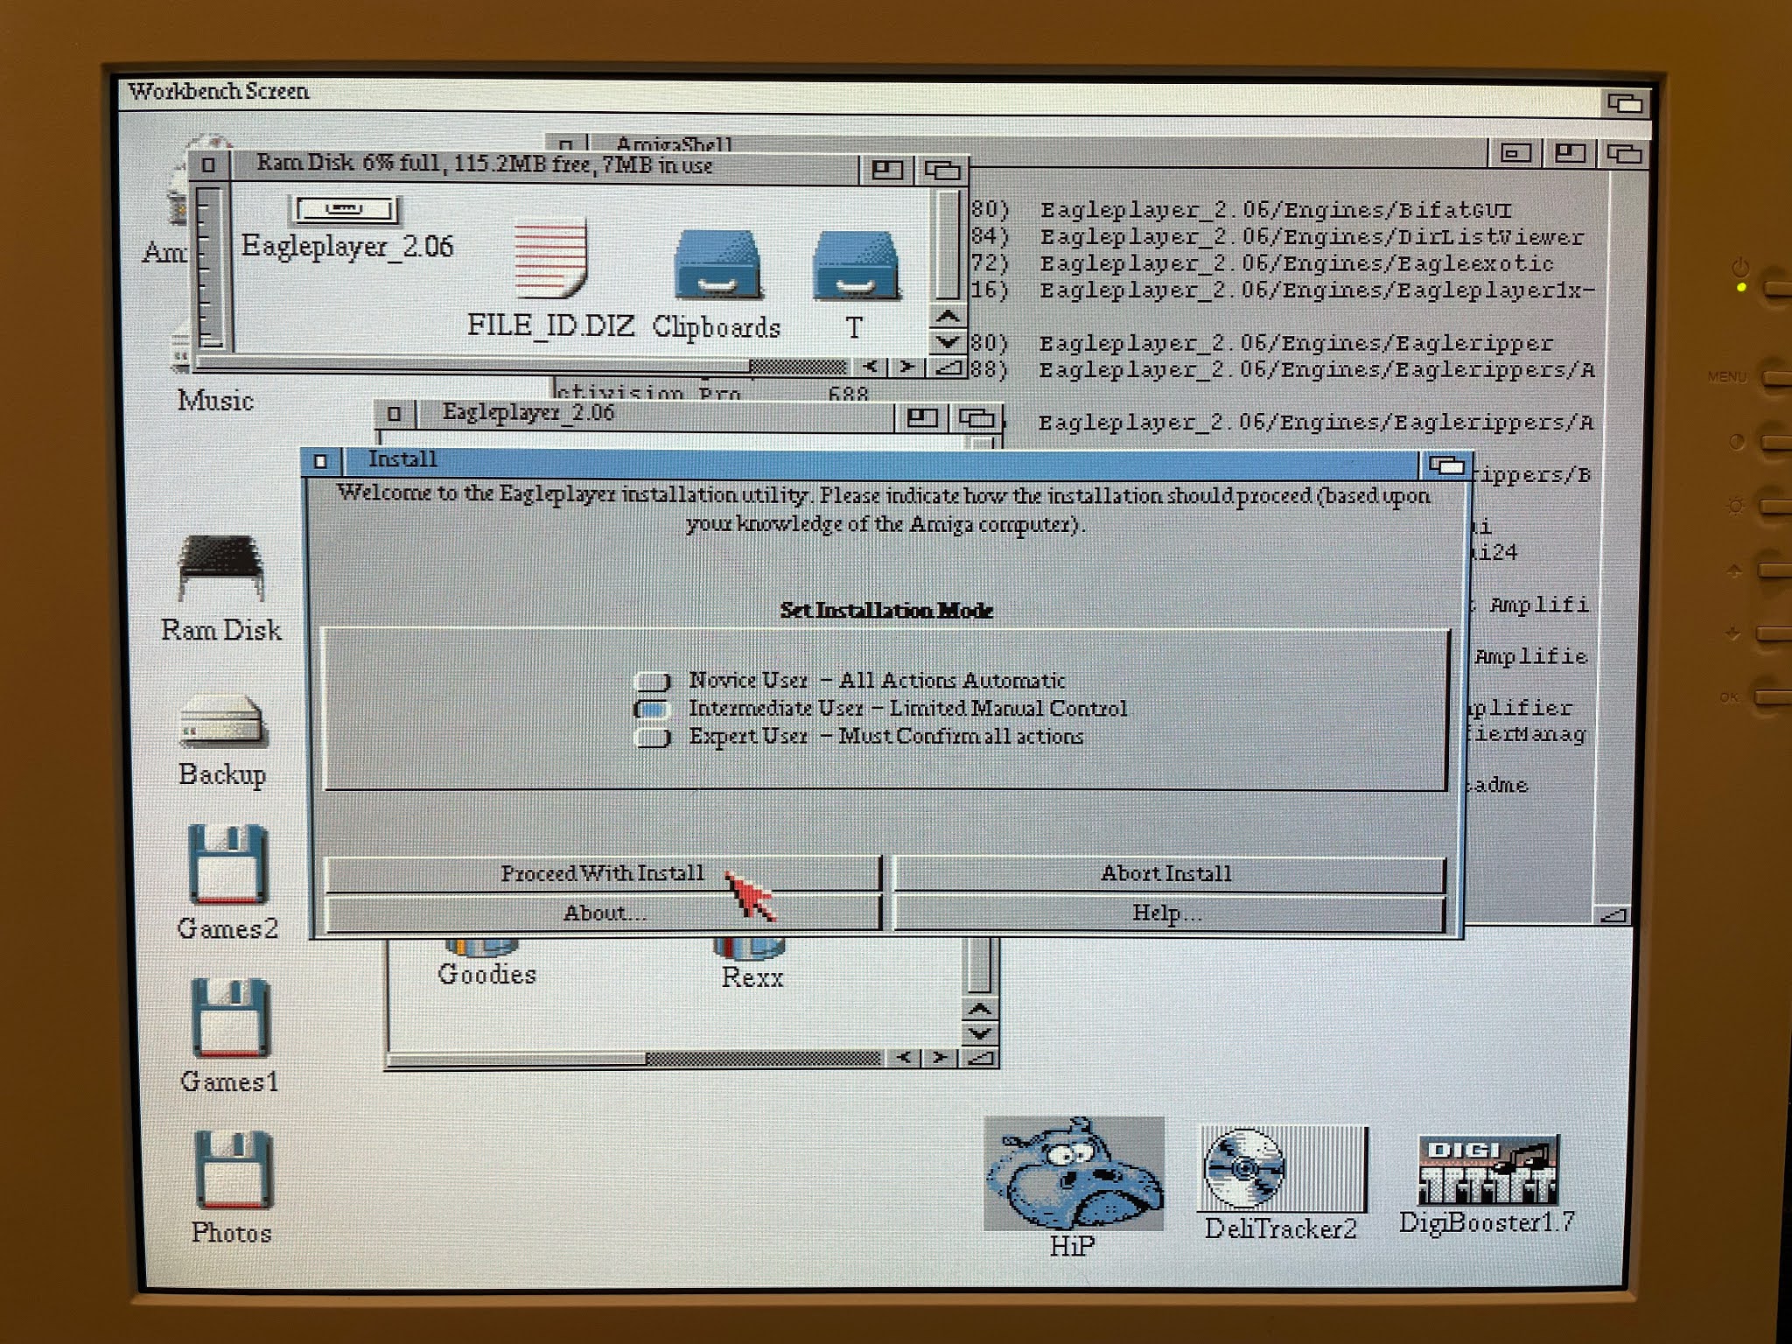This screenshot has width=1792, height=1344.
Task: Open the Clipboards drawer icon
Action: pos(717,283)
